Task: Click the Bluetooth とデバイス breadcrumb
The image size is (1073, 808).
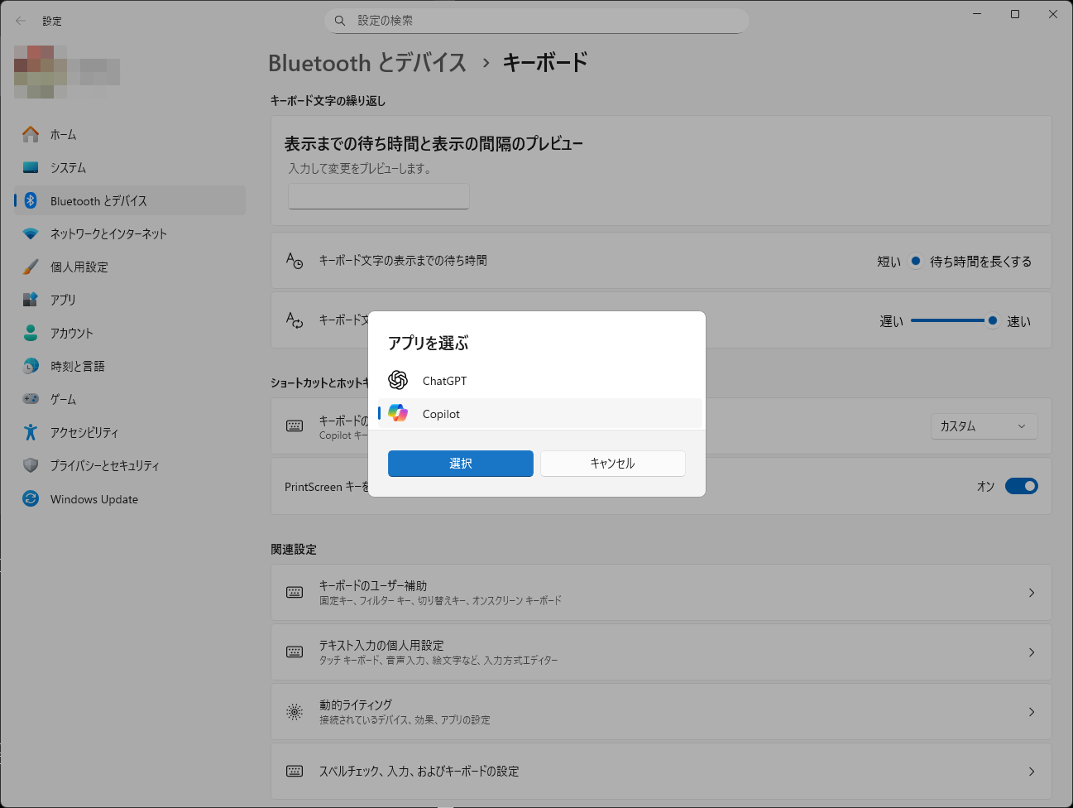Action: coord(367,62)
